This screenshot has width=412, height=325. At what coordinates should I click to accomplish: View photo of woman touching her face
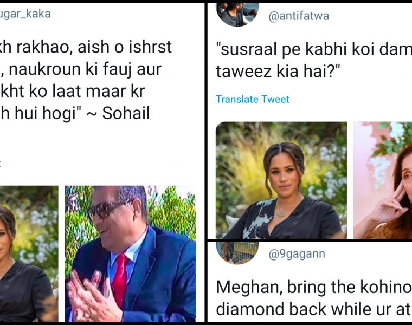click(383, 180)
